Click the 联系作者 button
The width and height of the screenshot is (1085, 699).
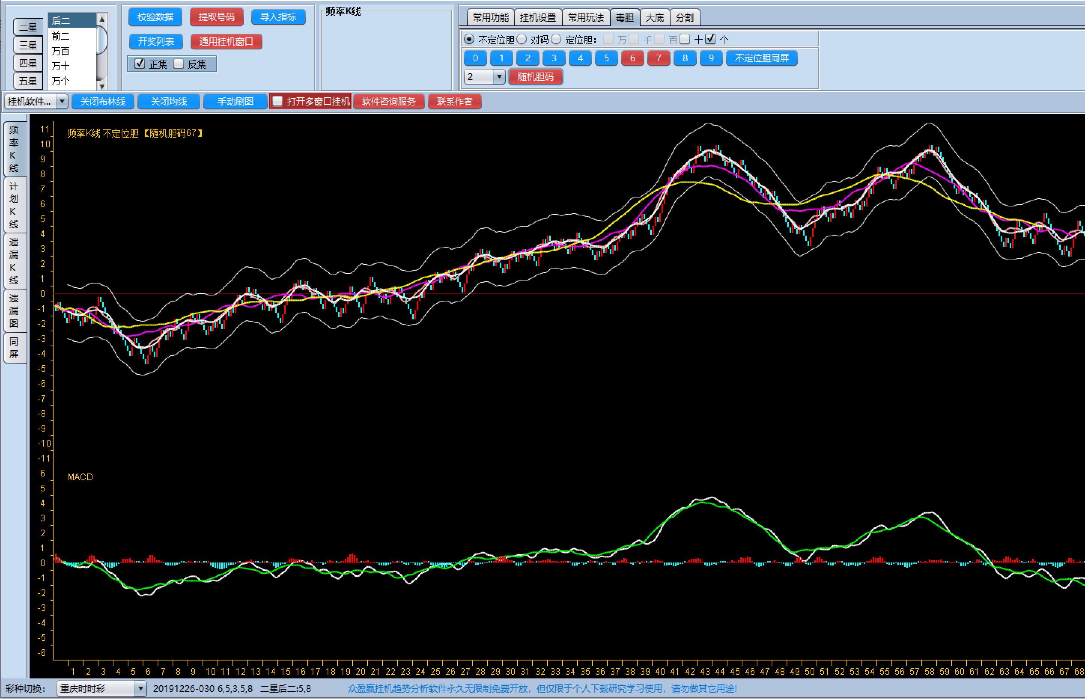click(x=455, y=101)
